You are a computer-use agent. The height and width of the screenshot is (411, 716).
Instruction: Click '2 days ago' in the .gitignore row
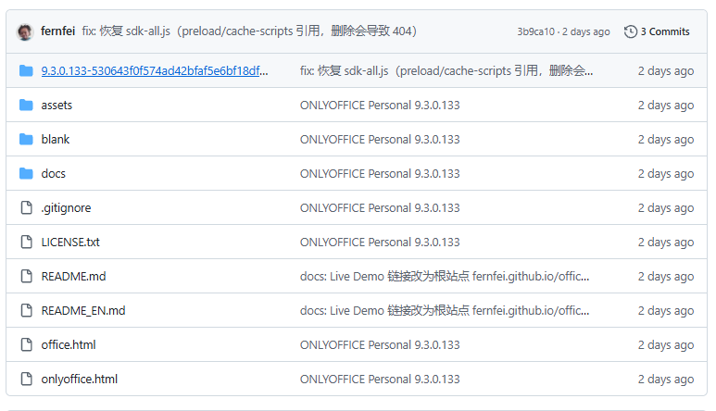click(666, 207)
